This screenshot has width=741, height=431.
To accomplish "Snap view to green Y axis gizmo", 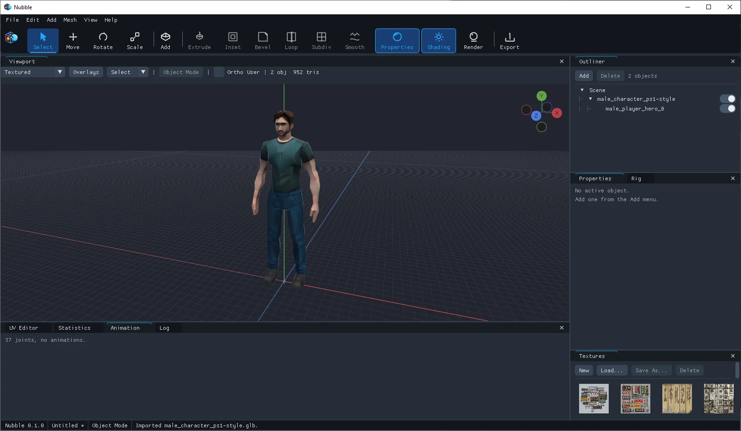I will tap(542, 96).
